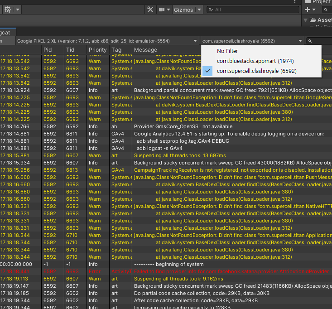
Task: Select the Assets folder in Project panel
Action: [x=321, y=20]
